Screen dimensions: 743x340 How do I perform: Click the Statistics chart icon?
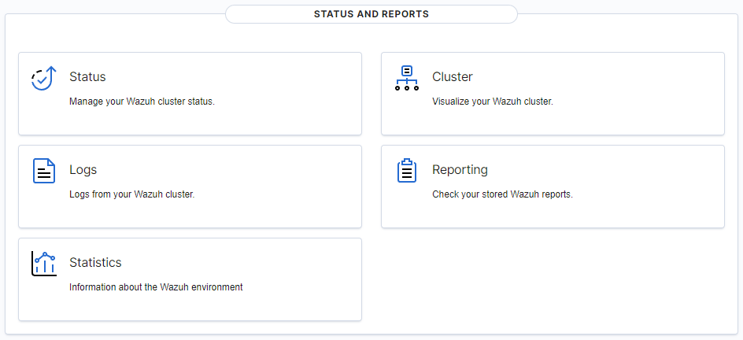(x=44, y=264)
